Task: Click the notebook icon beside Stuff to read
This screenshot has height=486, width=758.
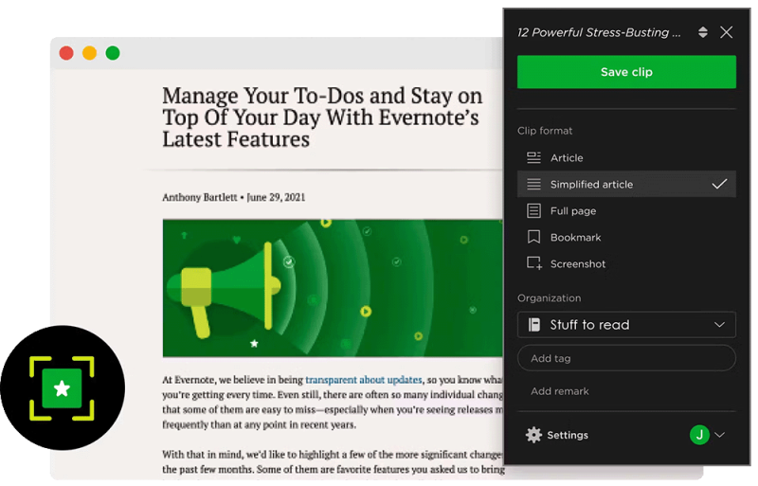Action: (x=533, y=325)
